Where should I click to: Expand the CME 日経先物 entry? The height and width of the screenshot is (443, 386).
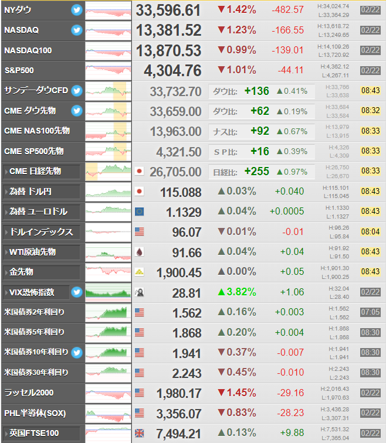coord(41,172)
